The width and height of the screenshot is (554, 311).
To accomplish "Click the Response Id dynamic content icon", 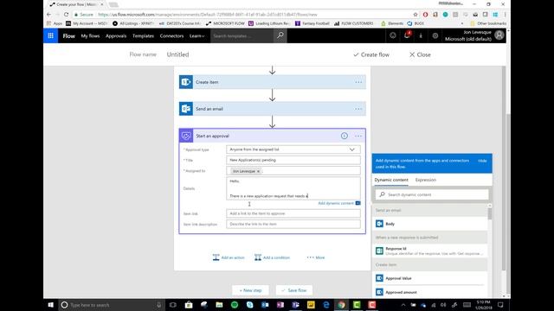I will (379, 251).
